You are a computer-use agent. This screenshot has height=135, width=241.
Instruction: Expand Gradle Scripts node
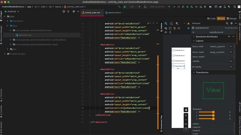tap(5, 54)
